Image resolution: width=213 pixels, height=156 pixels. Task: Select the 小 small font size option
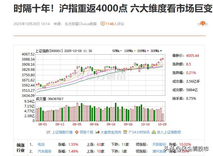pos(199,24)
